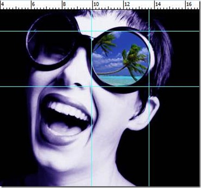Click the ruler mark labeled 12
The height and width of the screenshot is (188, 201).
(x=127, y=4)
